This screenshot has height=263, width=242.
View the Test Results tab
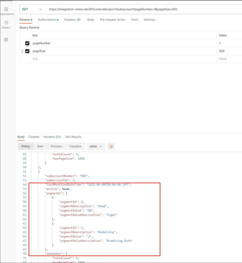73,137
